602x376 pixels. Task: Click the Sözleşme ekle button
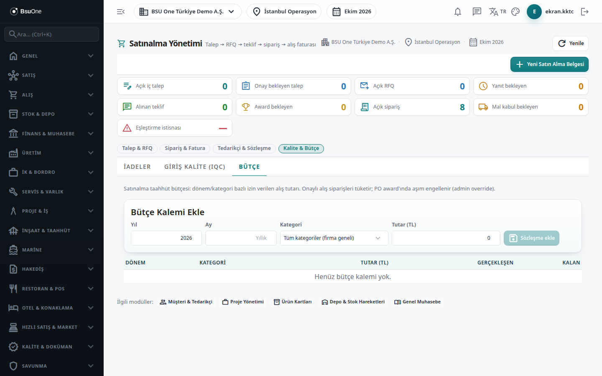pyautogui.click(x=531, y=238)
